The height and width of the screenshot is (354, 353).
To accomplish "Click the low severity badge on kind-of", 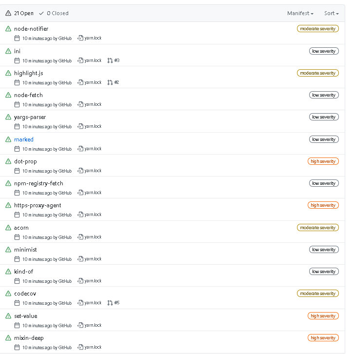I will (324, 272).
